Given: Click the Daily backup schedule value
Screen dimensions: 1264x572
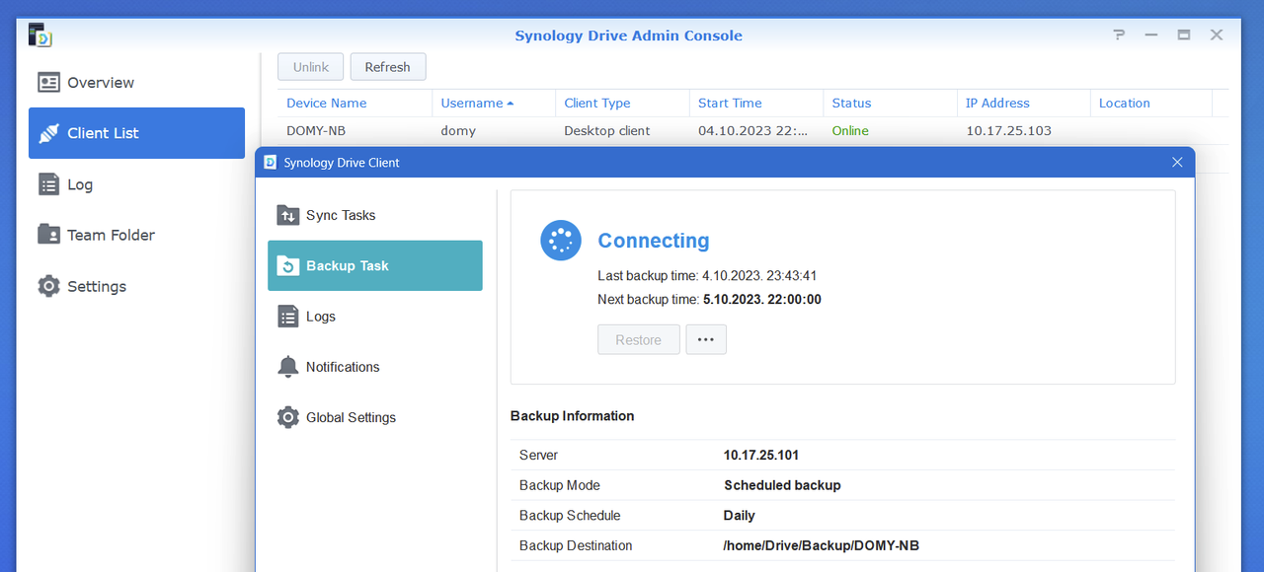Looking at the screenshot, I should [x=740, y=515].
